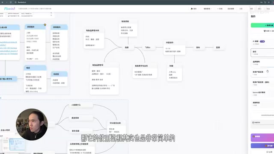This screenshot has height=154, width=274.
Task: Click the browser forward arrow
Action: (x=7, y=2)
